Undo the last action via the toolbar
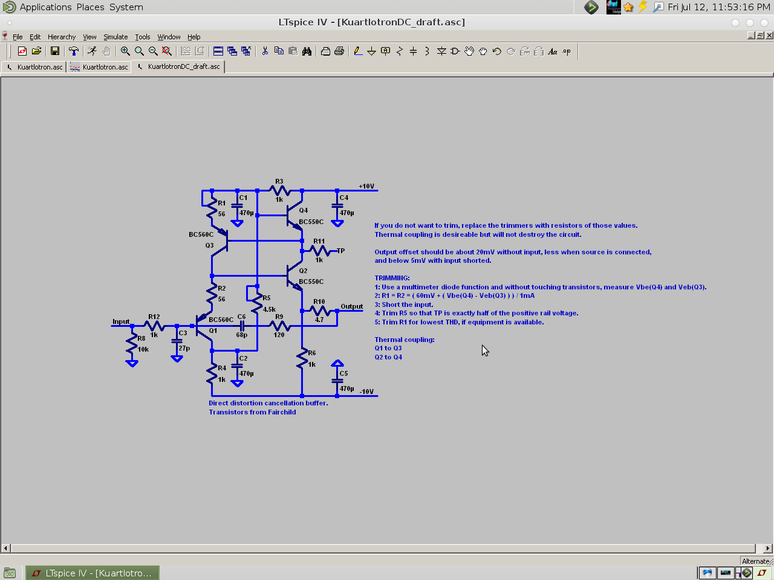This screenshot has width=774, height=580. coord(497,51)
